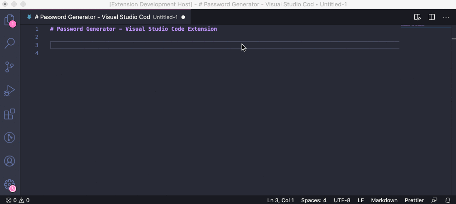Open the Explorer view in activity bar
This screenshot has height=204, width=456.
pos(9,20)
